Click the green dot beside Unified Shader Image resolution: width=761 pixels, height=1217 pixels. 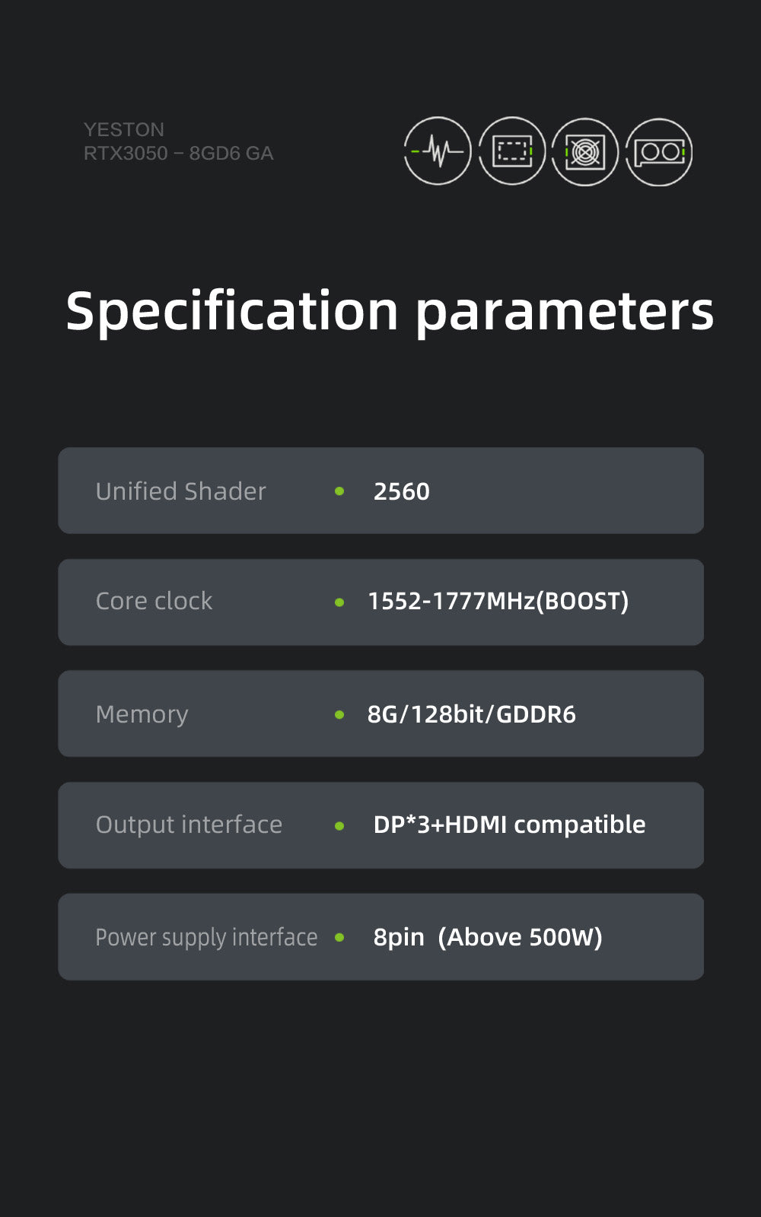pos(339,491)
